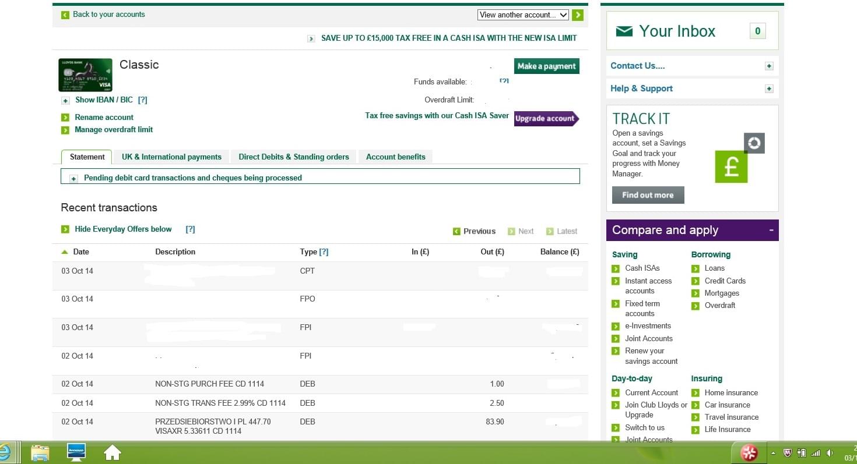Open Join Club Lloyds or Upgrade link
The height and width of the screenshot is (464, 857).
[x=656, y=410]
